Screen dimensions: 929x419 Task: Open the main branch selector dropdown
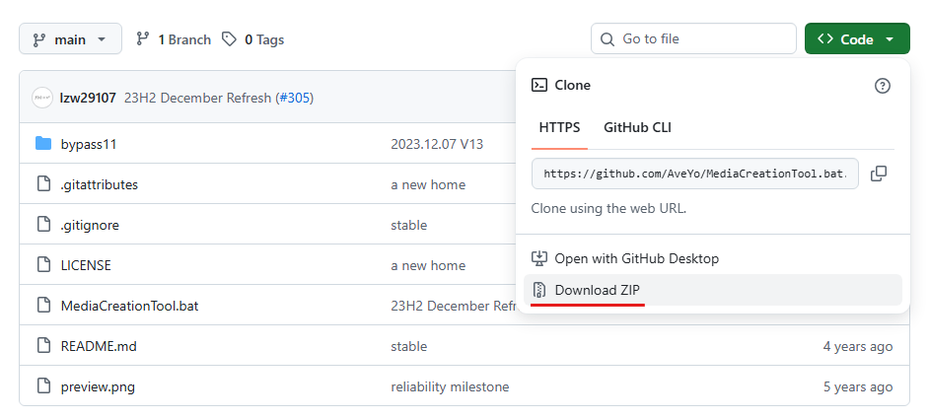(70, 39)
